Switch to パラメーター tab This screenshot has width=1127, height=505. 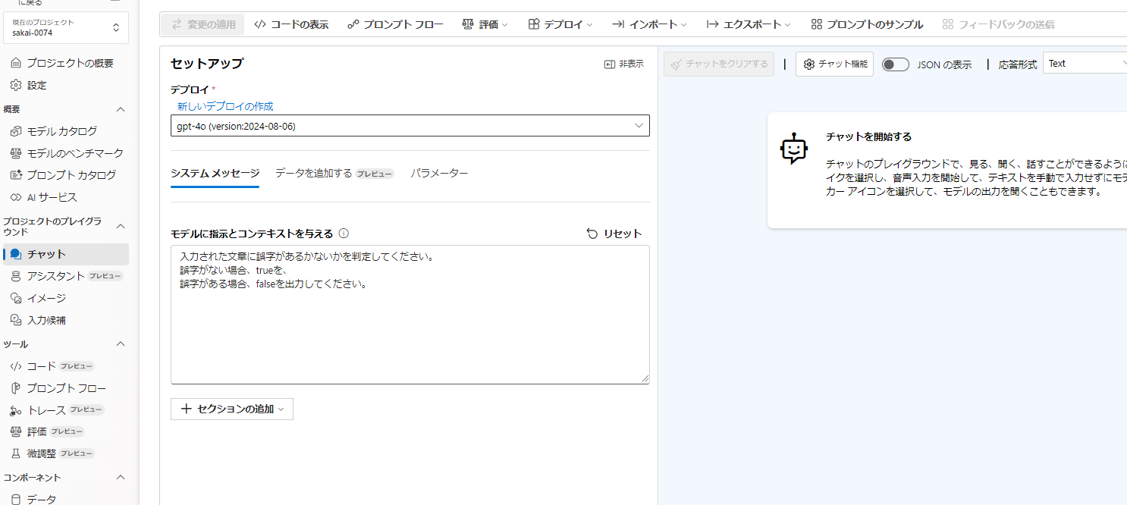pyautogui.click(x=439, y=174)
